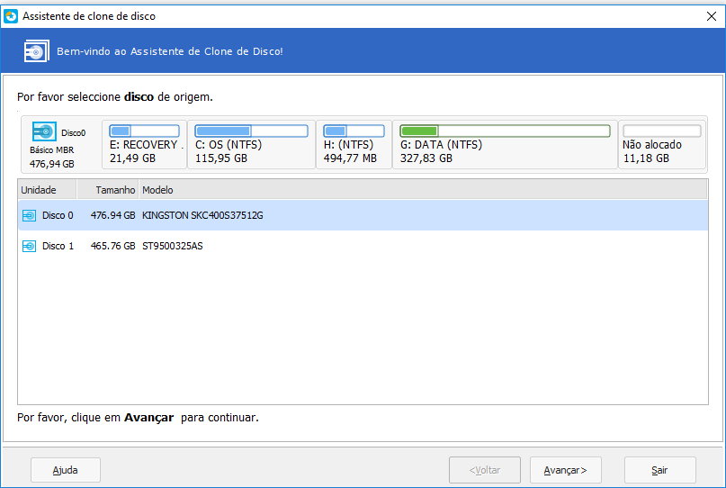Screen dimensions: 726x488
Task: Click the H: partition usage bar
Action: pos(354,131)
